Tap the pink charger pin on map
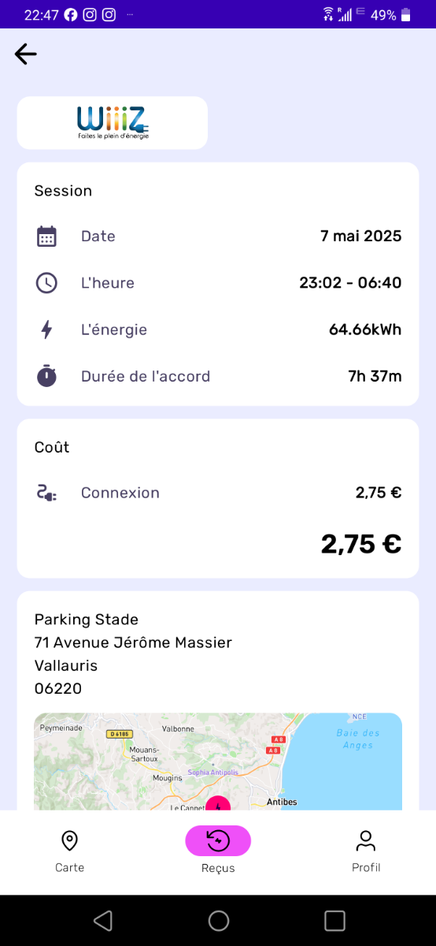 pos(218,803)
